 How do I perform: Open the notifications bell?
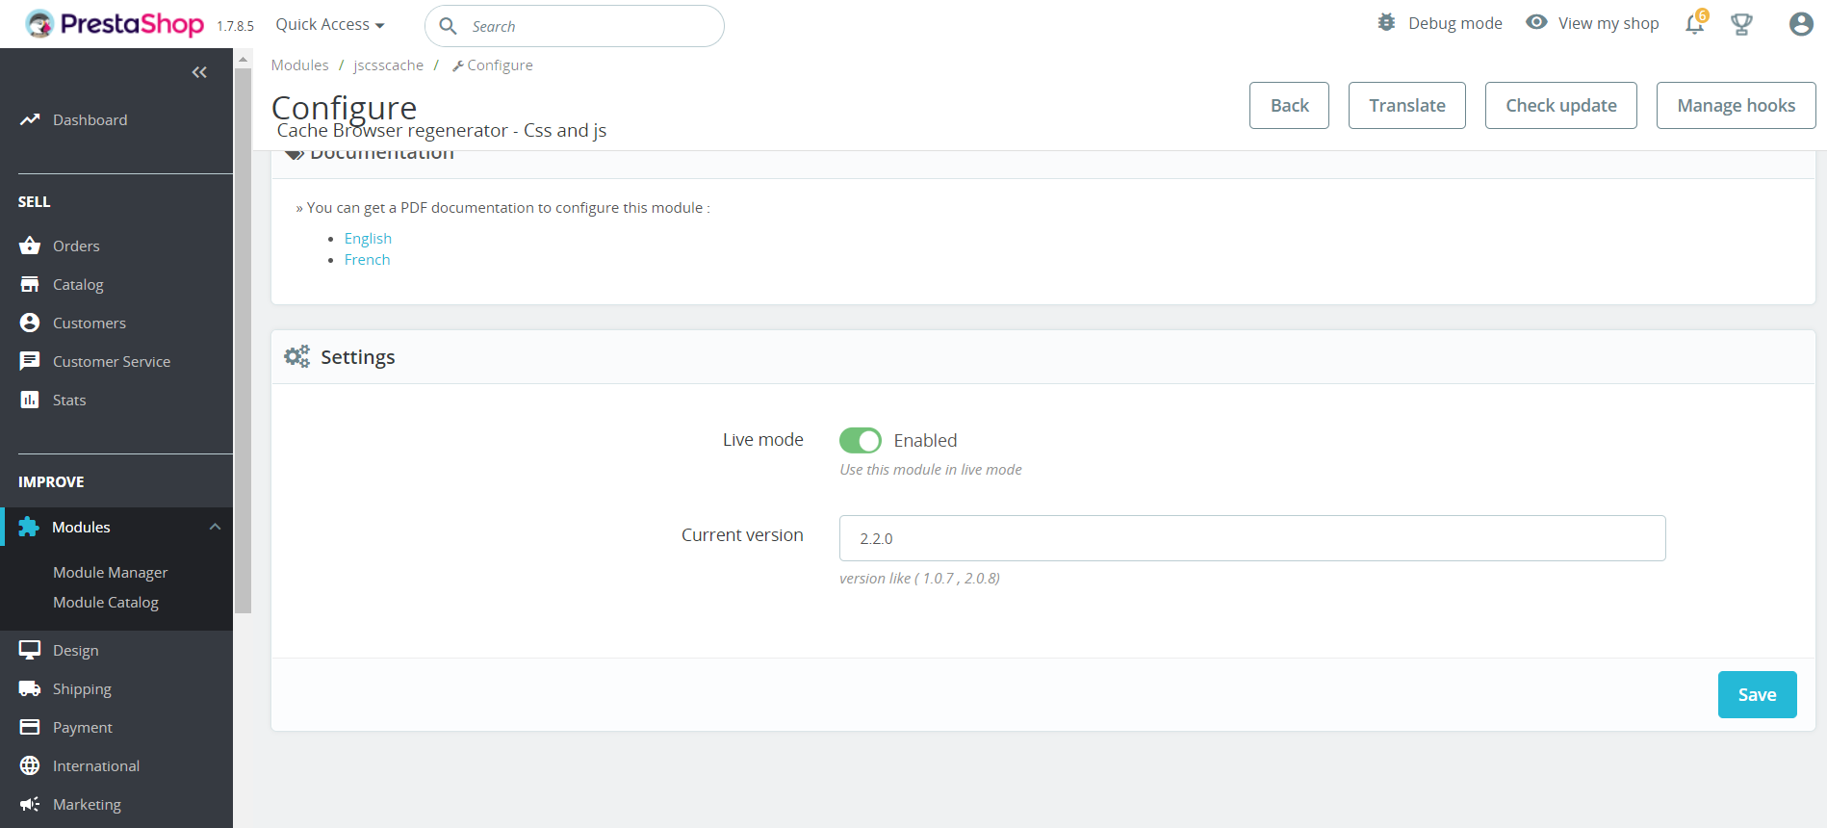1695,24
